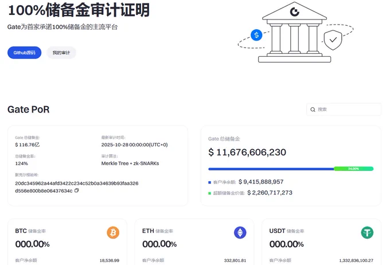Focus the 搜索 search input field
The image size is (390, 265).
coord(344,109)
